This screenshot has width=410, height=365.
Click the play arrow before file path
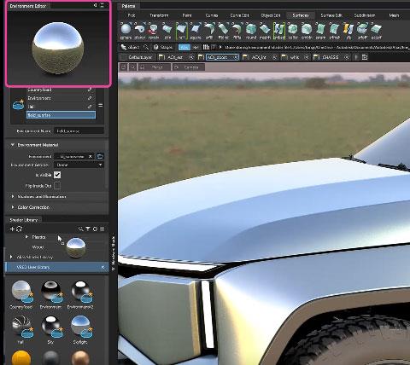(220, 47)
